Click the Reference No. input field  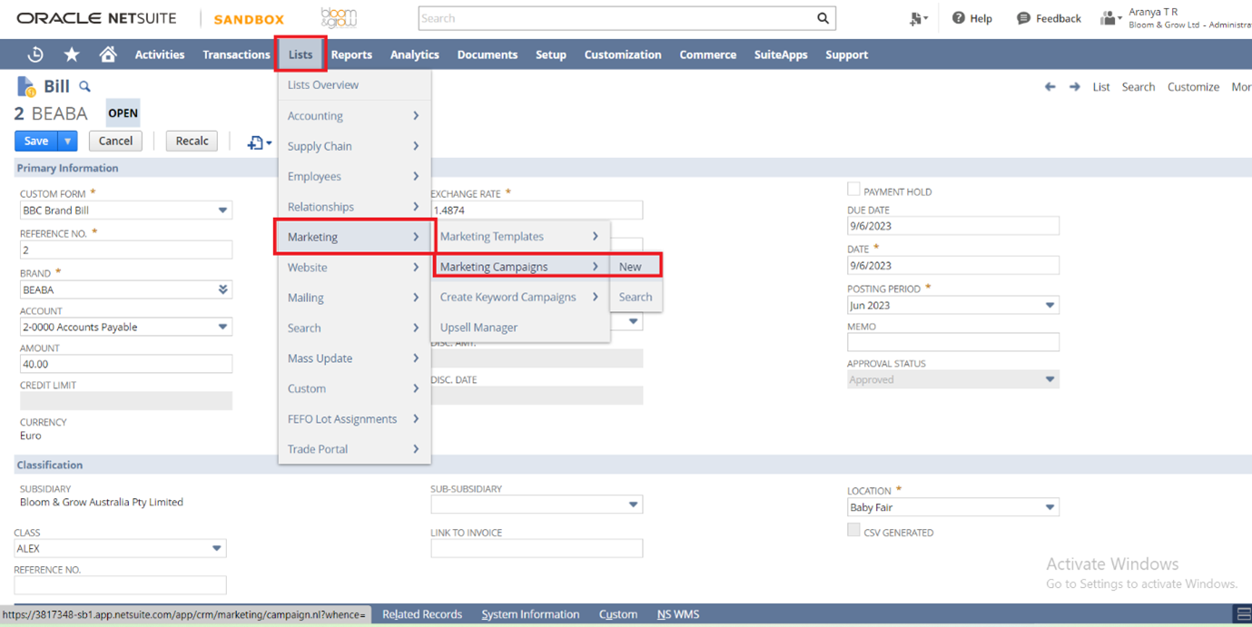[x=125, y=250]
